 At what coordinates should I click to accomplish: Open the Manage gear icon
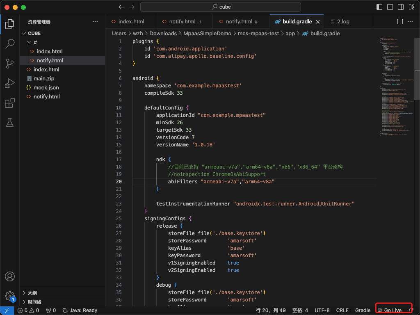click(x=10, y=296)
